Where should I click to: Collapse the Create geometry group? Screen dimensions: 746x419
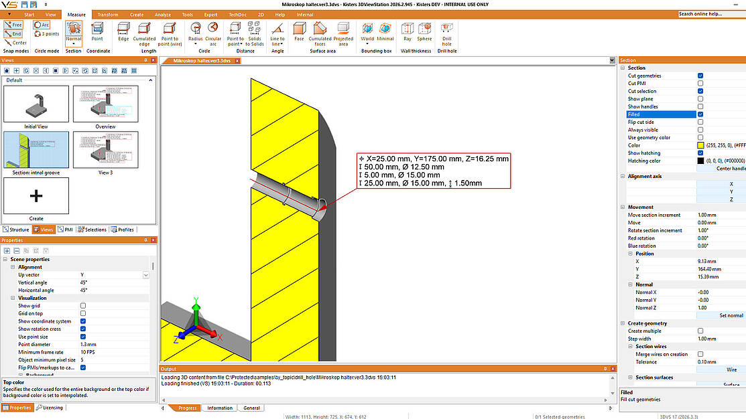[623, 323]
